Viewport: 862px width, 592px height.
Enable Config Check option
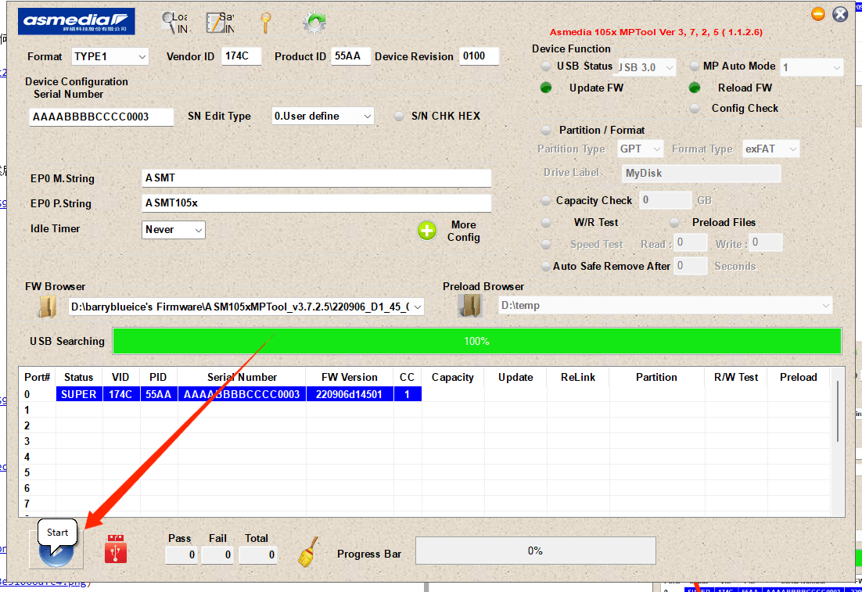[x=695, y=108]
